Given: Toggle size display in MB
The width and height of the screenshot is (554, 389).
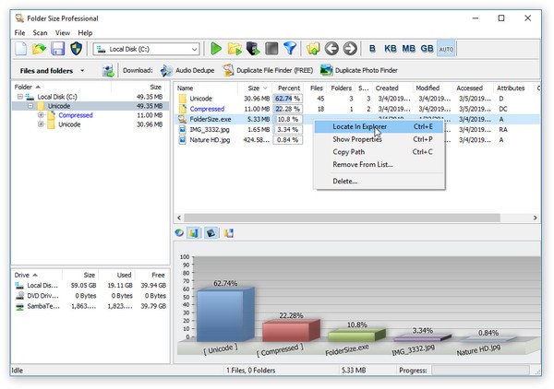Looking at the screenshot, I should (x=409, y=49).
